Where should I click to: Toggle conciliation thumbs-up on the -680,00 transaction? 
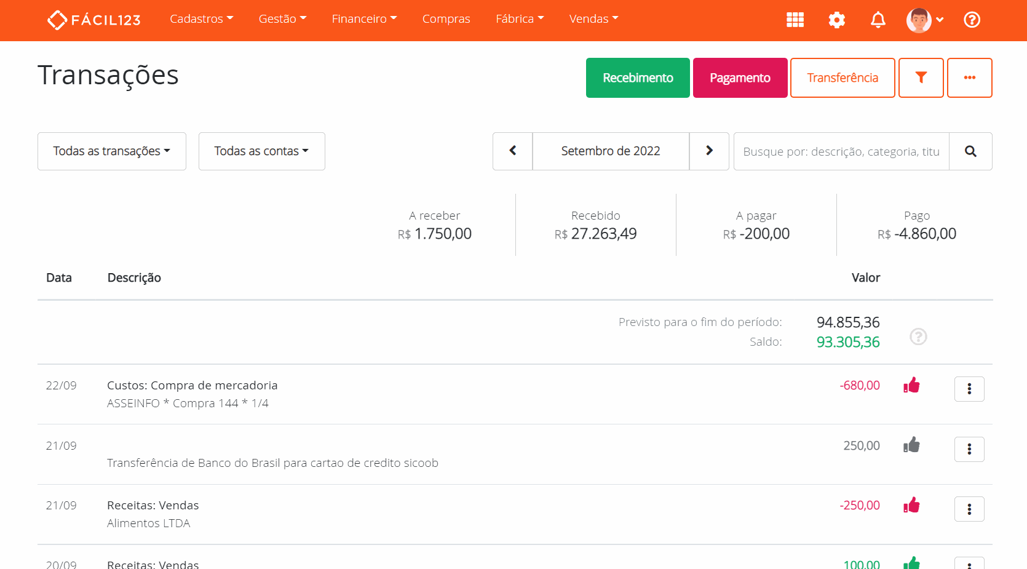click(x=911, y=385)
